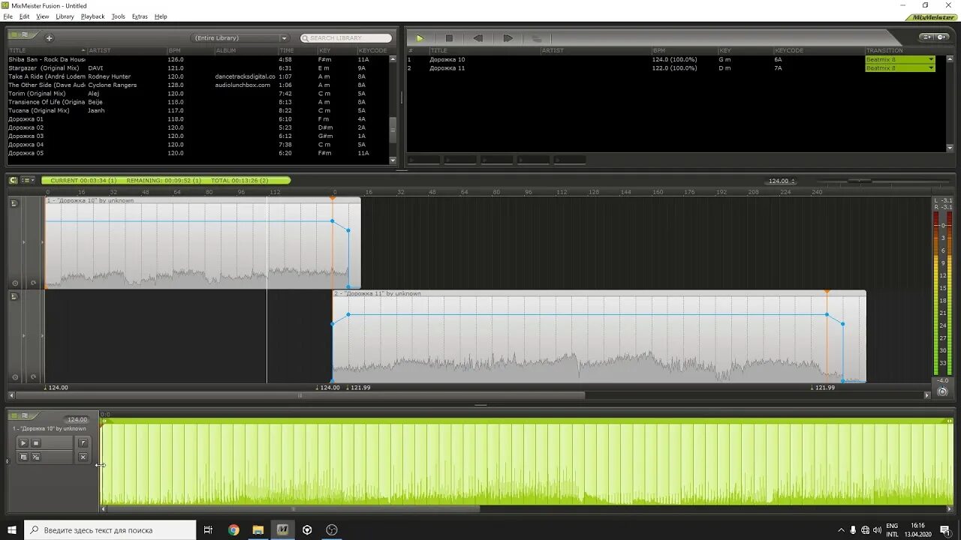Toggle the track 1 lane header icon
Screen dimensions: 961x540
(x=14, y=203)
